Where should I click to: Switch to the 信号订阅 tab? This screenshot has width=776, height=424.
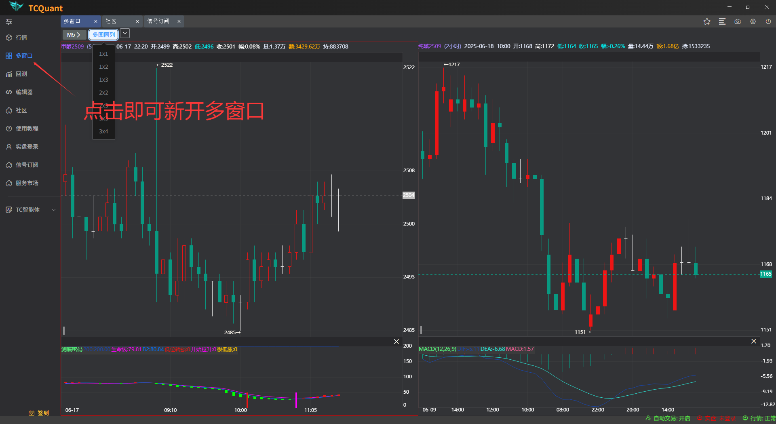pos(158,21)
